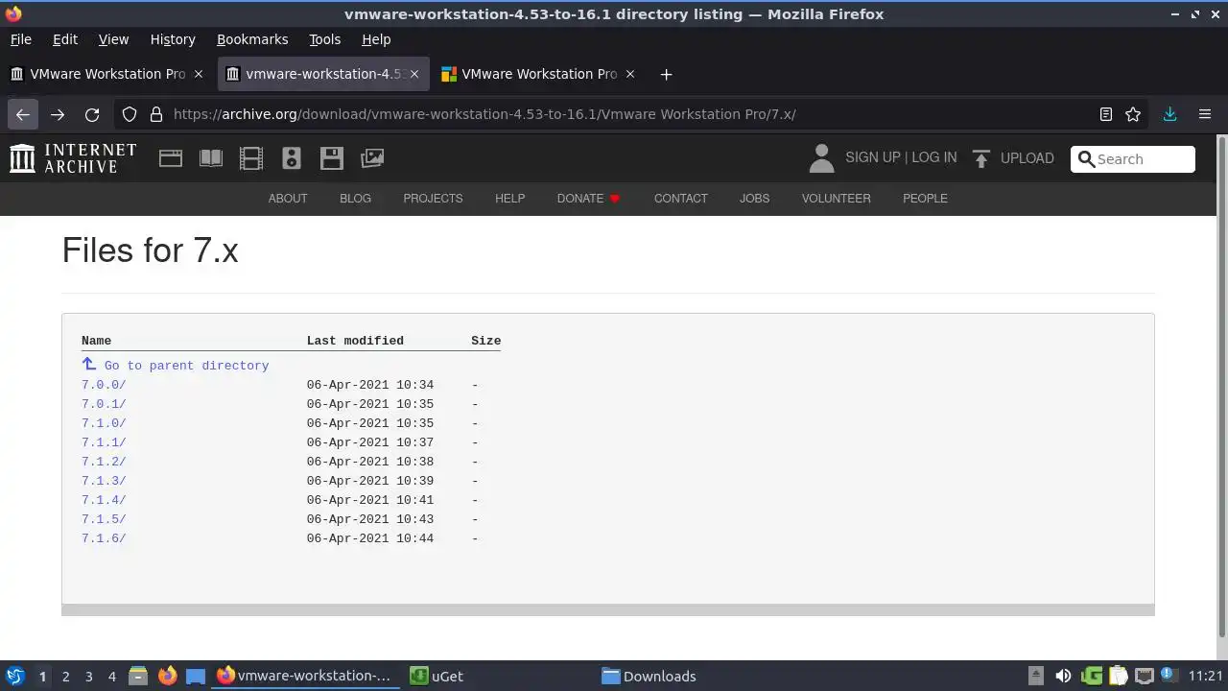Click SIGN UP link
Screen dimensions: 1228x691
click(872, 157)
